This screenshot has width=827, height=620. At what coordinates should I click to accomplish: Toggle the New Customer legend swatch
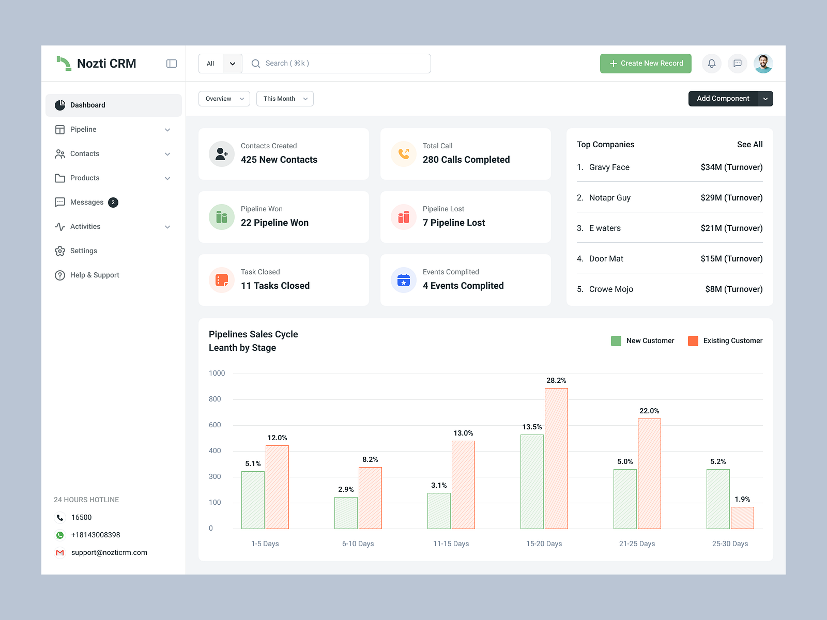tap(616, 341)
